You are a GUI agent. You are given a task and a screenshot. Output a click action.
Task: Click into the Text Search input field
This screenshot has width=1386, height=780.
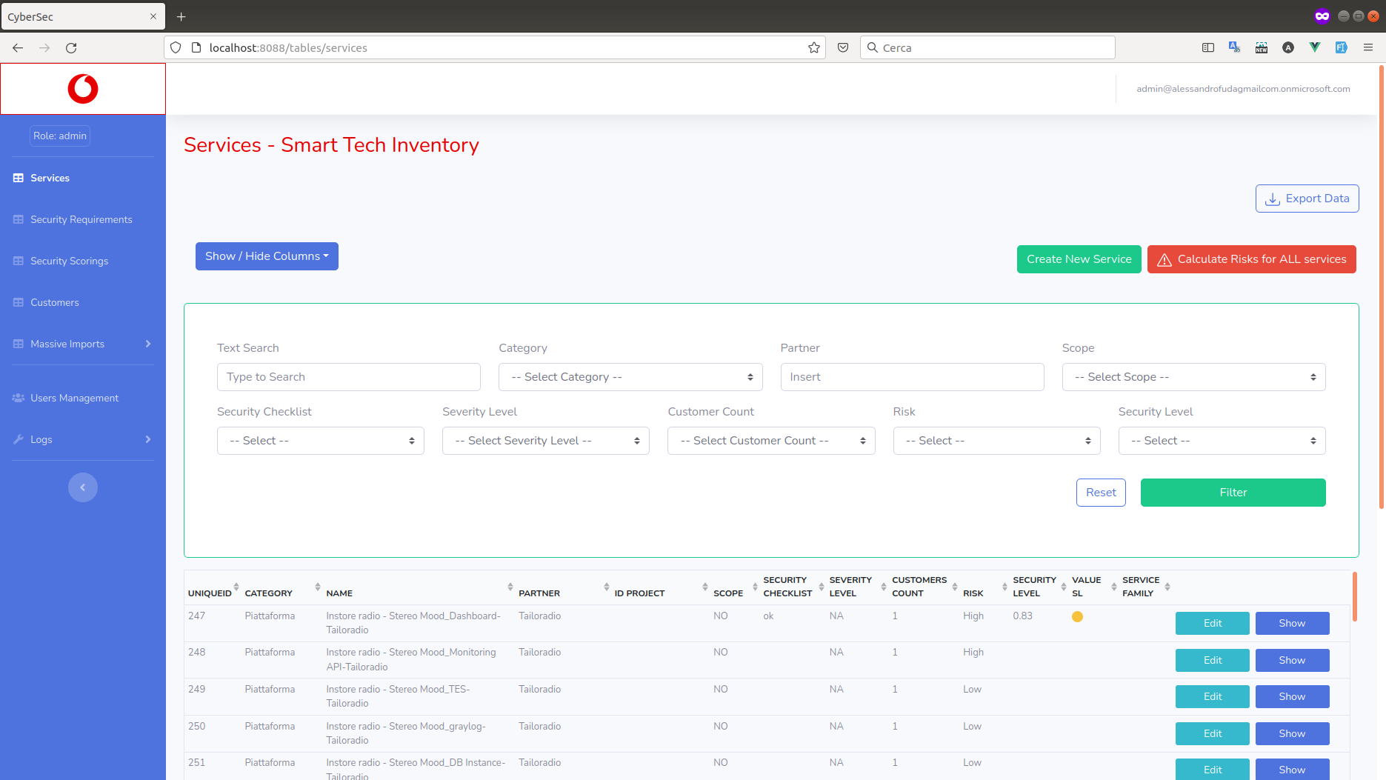348,377
